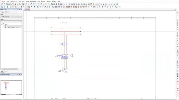The width and height of the screenshot is (179, 100).
Task: Open the Project data menu
Action: (33, 2)
